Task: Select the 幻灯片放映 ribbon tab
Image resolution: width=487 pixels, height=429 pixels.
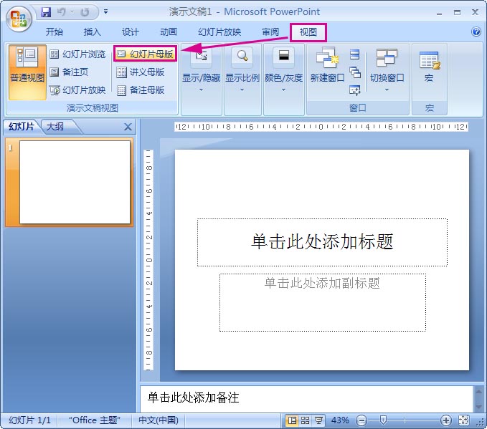Action: pyautogui.click(x=219, y=32)
